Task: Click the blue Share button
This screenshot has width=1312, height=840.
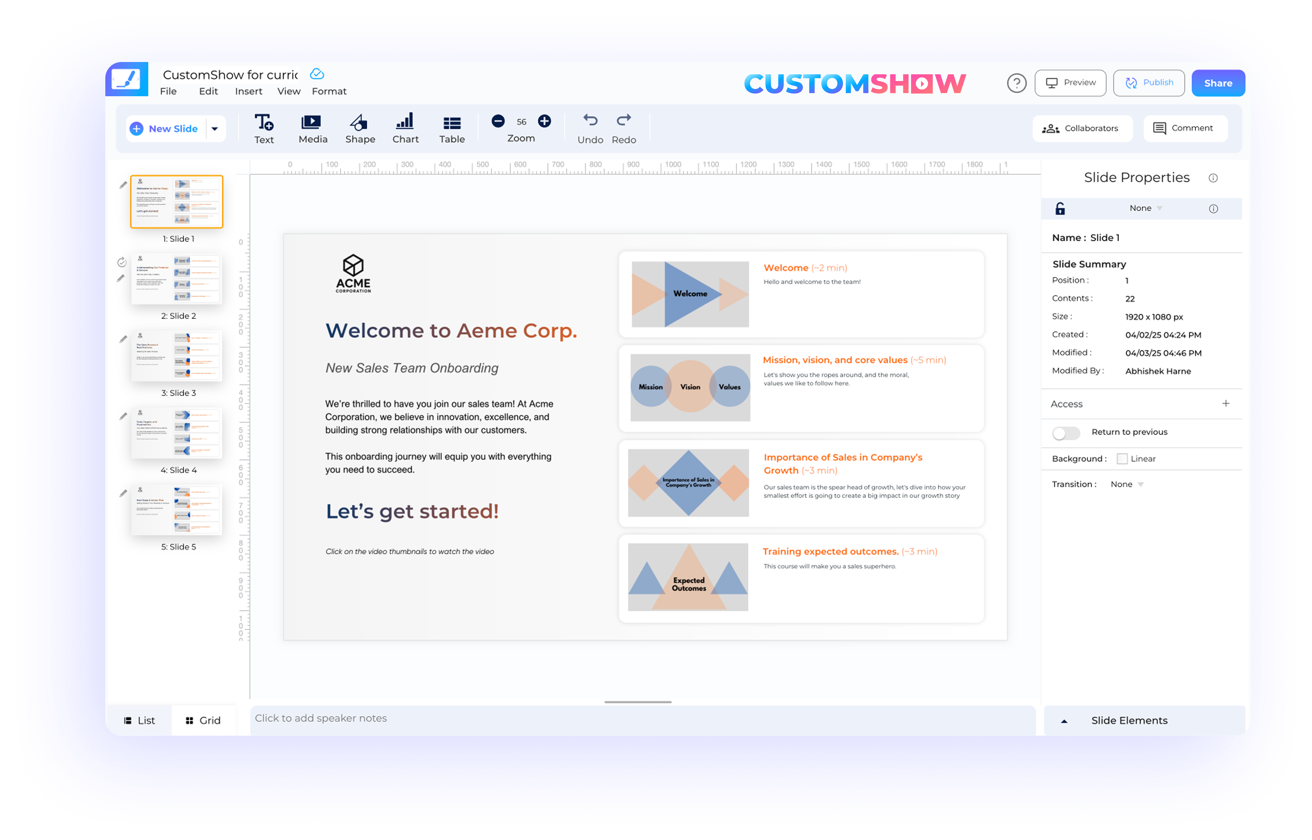Action: pos(1218,83)
